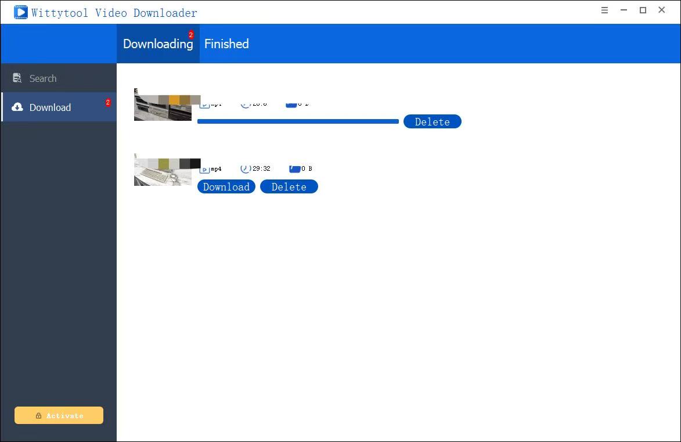Click the red badge on the Downloading tab
681x442 pixels.
[190, 35]
